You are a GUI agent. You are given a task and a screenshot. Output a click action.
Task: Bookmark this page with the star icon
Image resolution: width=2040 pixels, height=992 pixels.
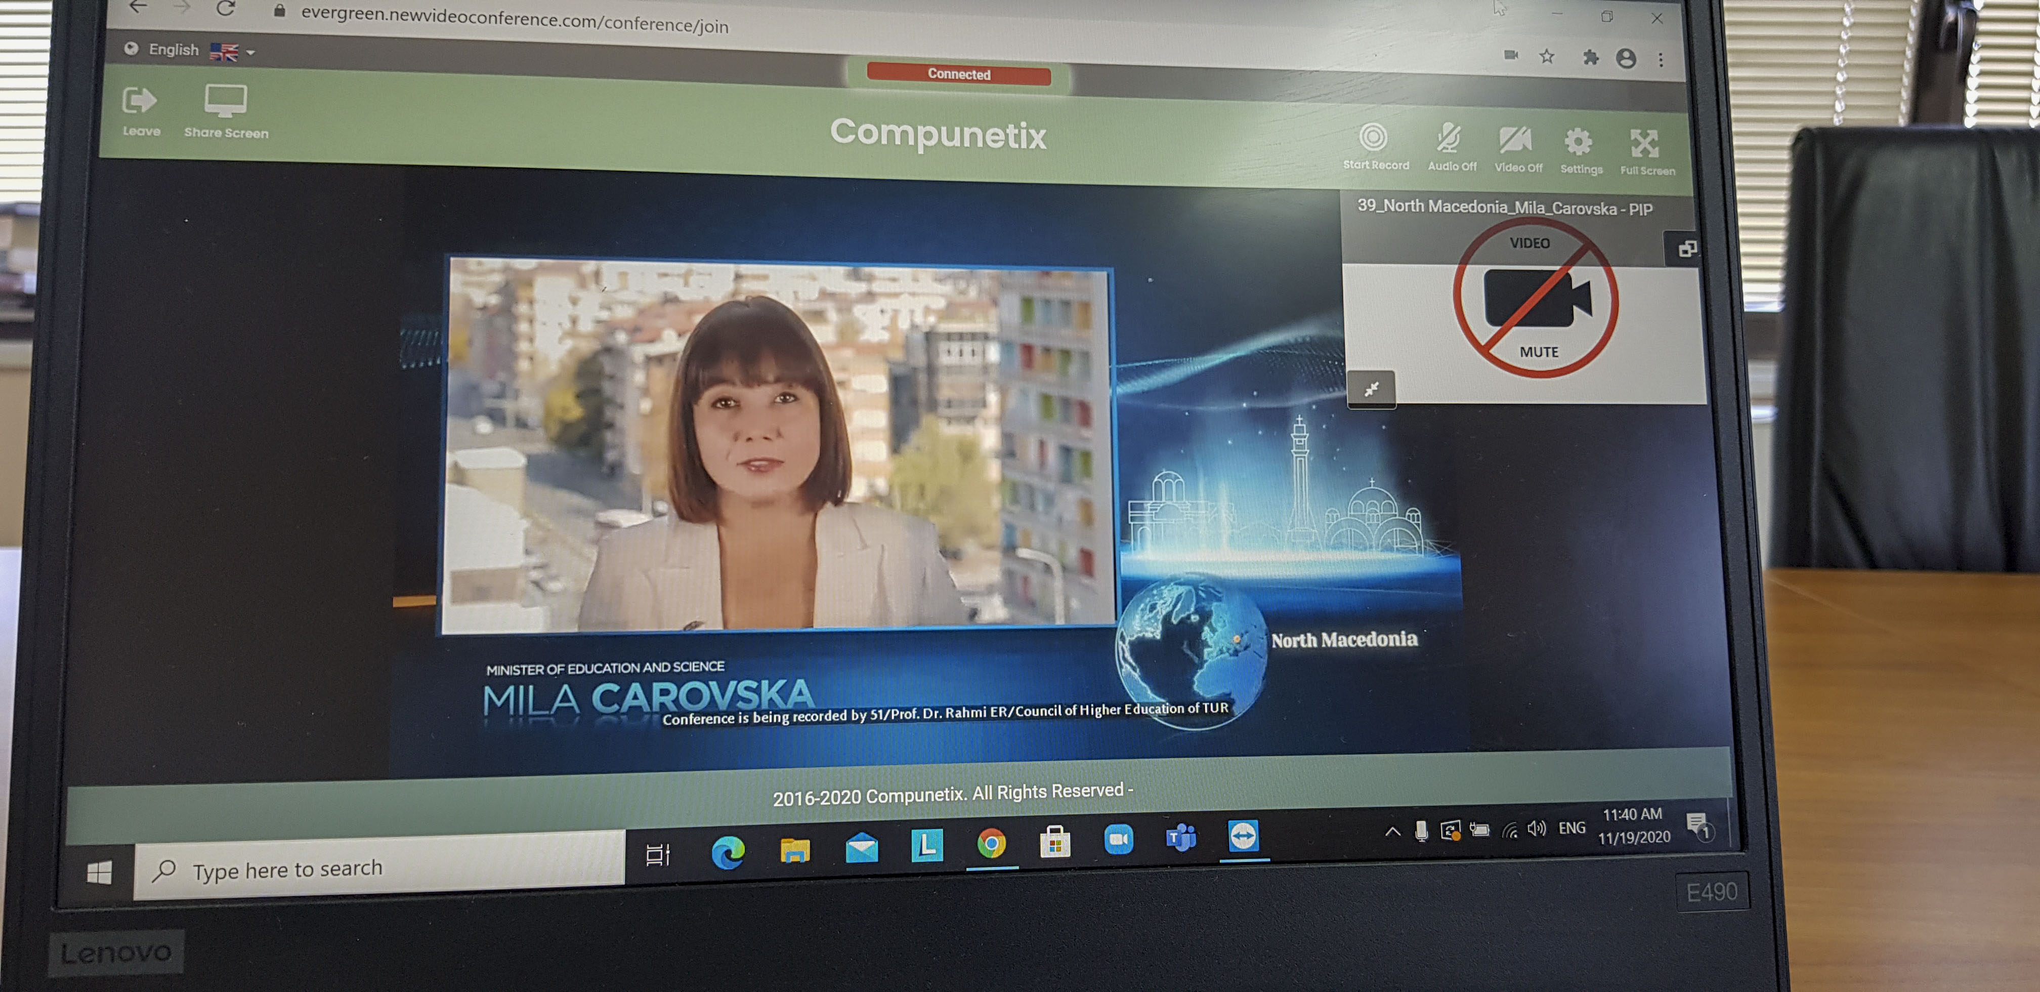[1547, 56]
